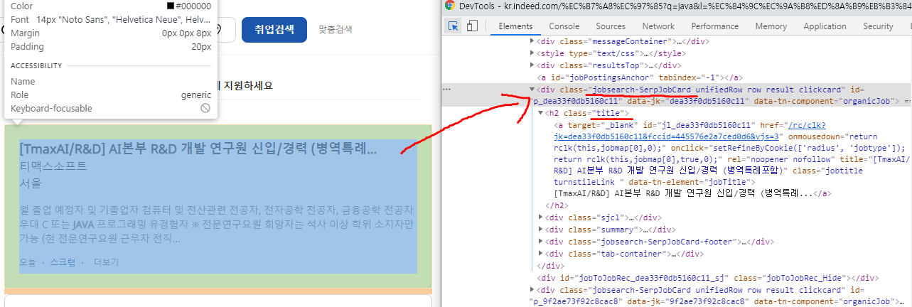The height and width of the screenshot is (307, 912).
Task: Expand the resultsTop div node
Action: (x=532, y=65)
